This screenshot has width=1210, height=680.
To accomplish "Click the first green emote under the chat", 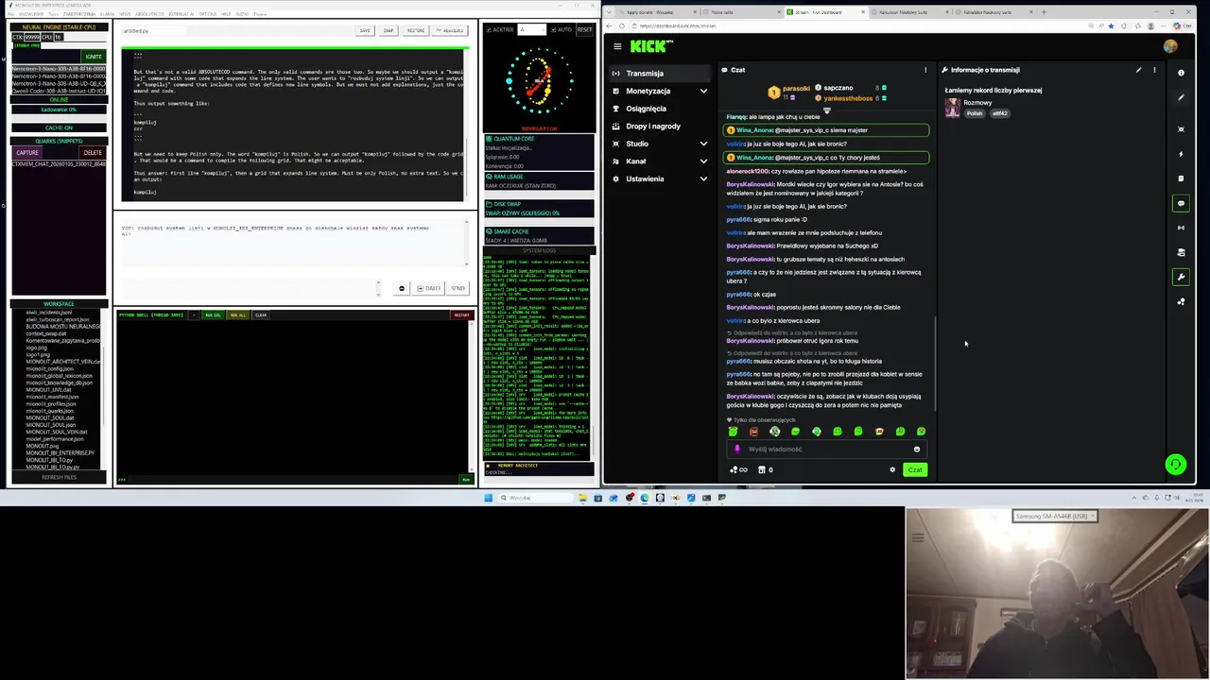I will 733,432.
